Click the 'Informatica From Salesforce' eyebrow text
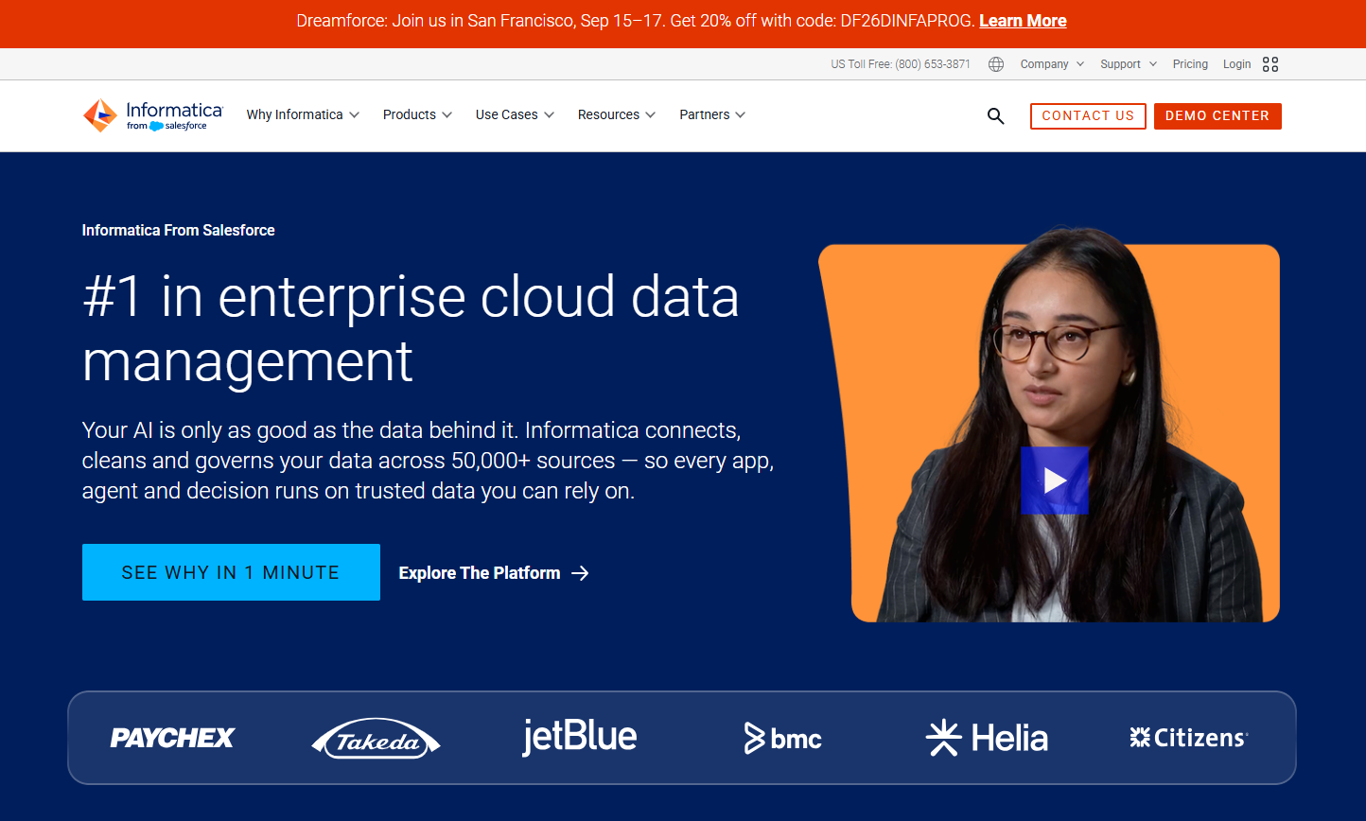1366x821 pixels. coord(179,230)
